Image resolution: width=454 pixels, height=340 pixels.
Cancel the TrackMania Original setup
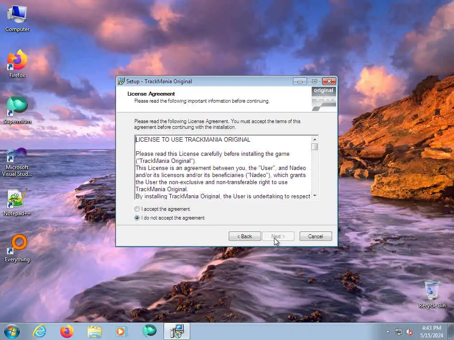(316, 236)
